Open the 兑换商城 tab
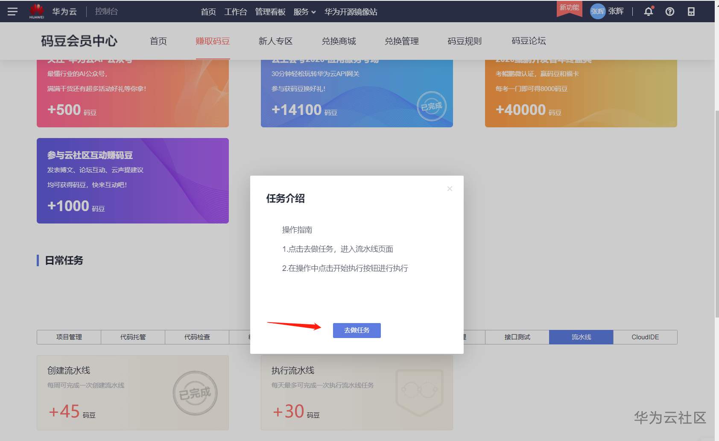The height and width of the screenshot is (441, 719). pos(339,41)
